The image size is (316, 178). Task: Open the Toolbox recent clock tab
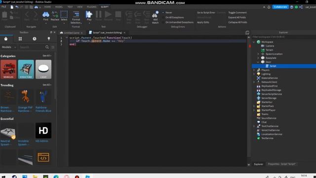click(x=35, y=39)
